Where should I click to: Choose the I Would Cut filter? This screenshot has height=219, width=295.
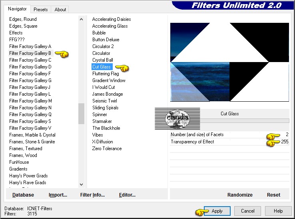tap(104, 87)
